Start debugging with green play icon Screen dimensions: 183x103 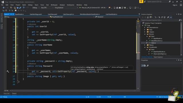click(x=80, y=8)
